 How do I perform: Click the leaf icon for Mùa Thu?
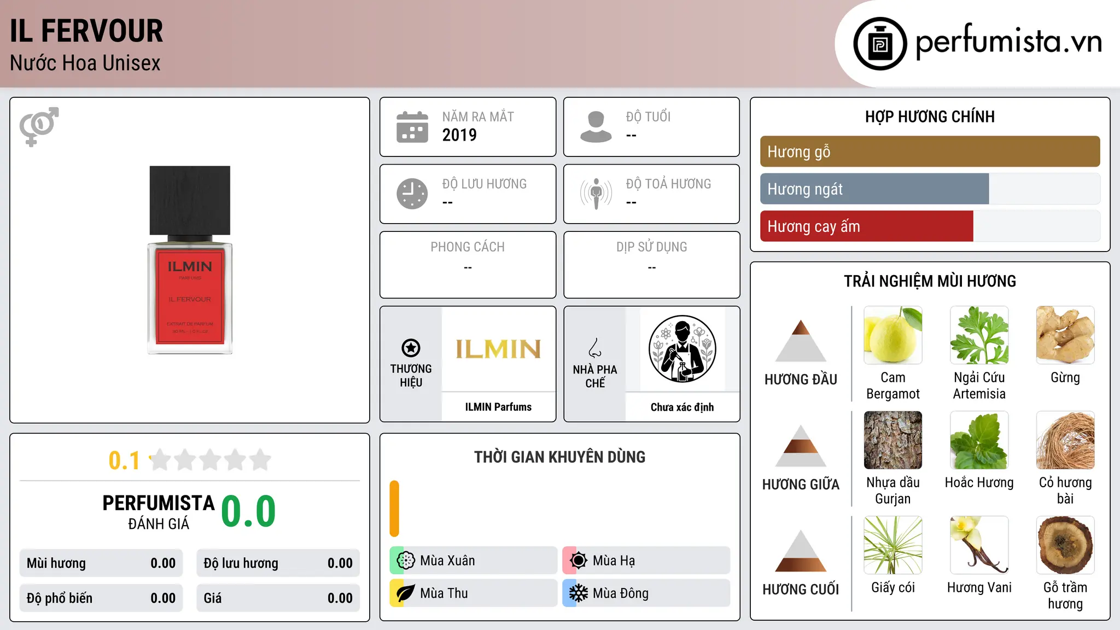pyautogui.click(x=406, y=593)
